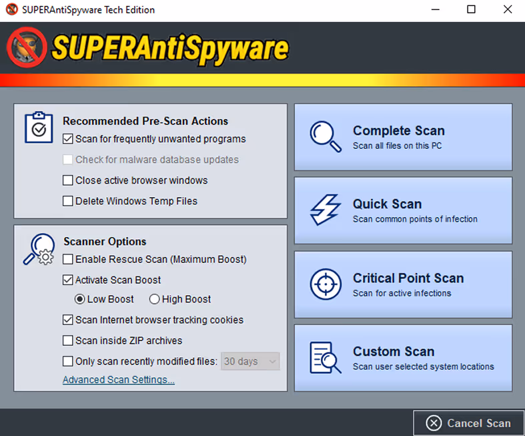Select the High Boost radio button

154,299
